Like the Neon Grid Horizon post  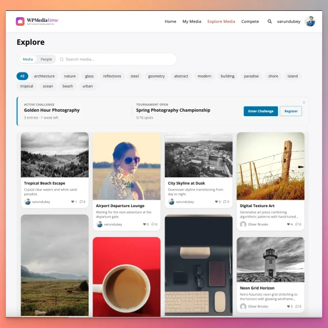tap(288, 306)
